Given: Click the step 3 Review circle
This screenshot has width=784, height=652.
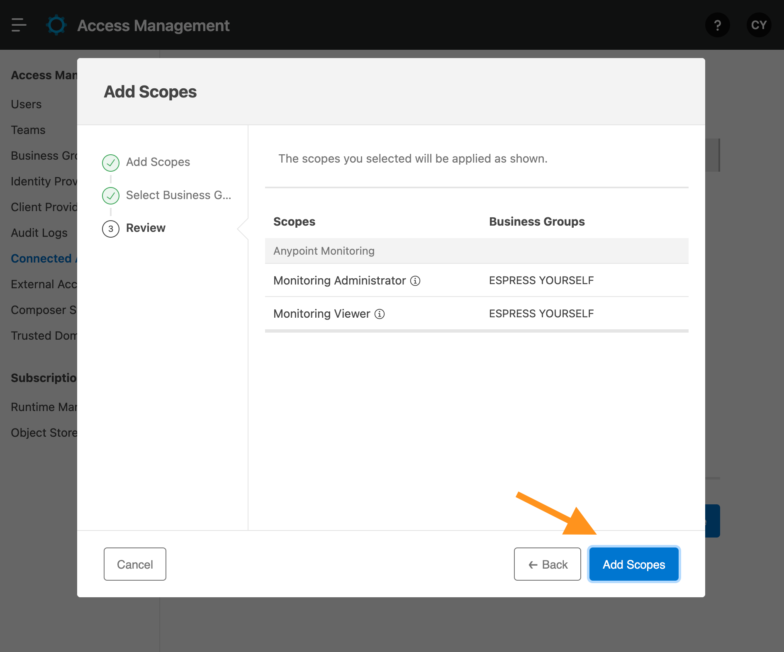Looking at the screenshot, I should click(111, 229).
